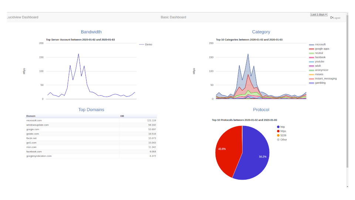Click the Lucidview Dashboard brand link

pyautogui.click(x=22, y=17)
